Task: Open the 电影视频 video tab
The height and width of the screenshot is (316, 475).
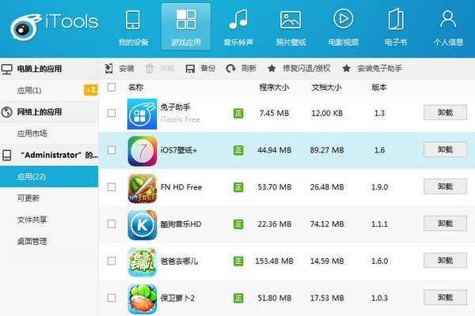Action: (344, 28)
